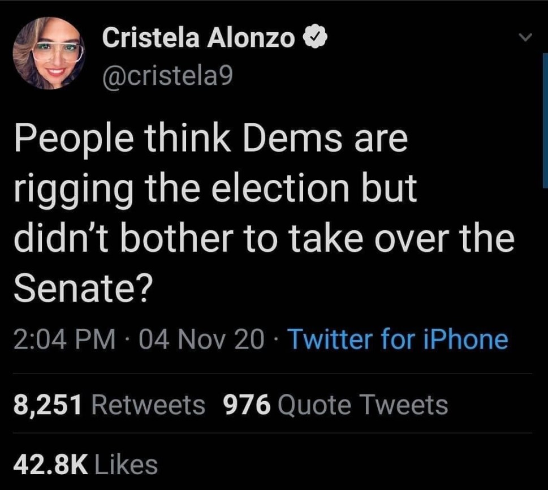Click the Cristela Alonzo display name
Viewport: 548px width, 490px height.
pos(199,38)
